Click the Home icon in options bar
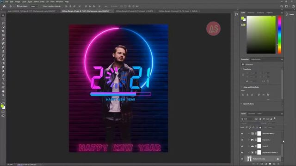Screen dimensions: 296x166 coord(4,6)
